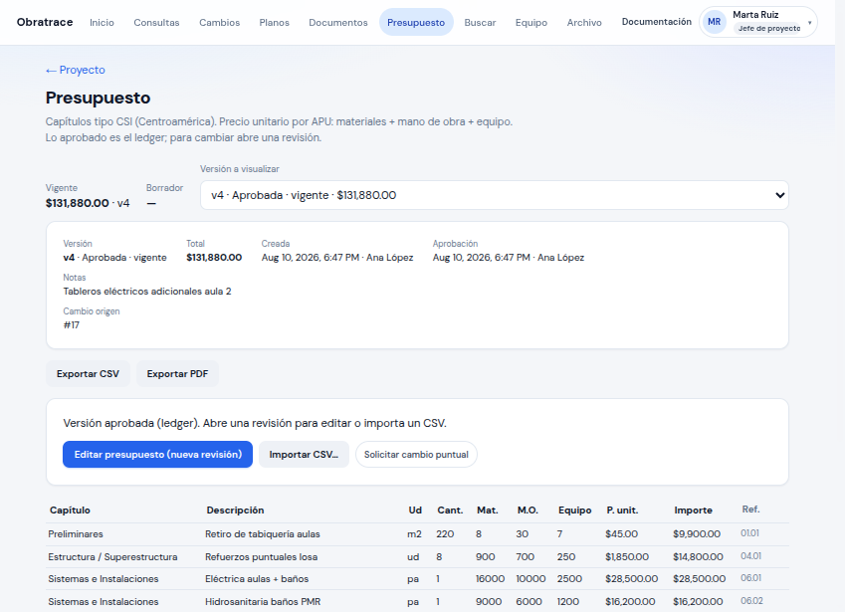The width and height of the screenshot is (845, 612).
Task: Go to the Equipo section
Action: coord(531,23)
